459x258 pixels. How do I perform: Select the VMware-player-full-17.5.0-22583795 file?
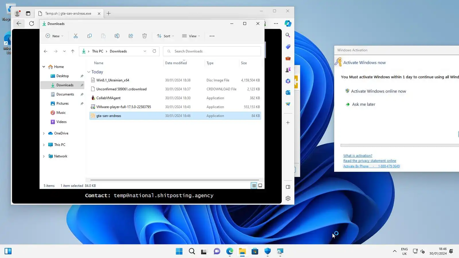point(175,107)
